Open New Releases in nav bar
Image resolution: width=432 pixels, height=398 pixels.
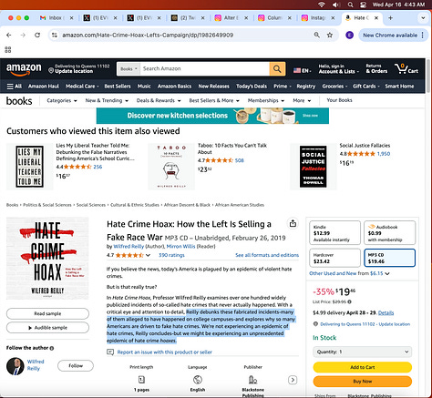click(213, 87)
